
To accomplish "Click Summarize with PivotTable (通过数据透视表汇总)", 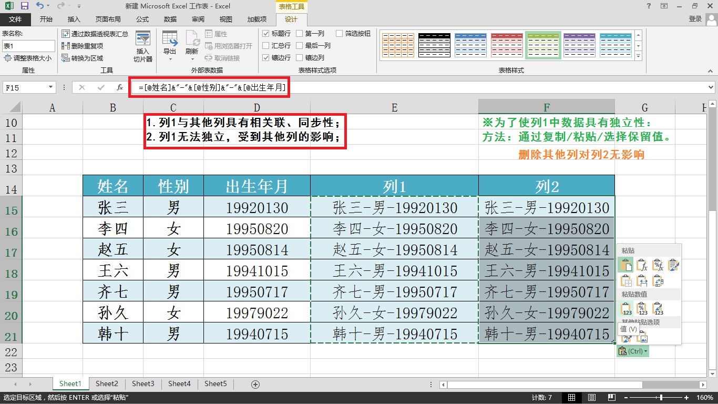I will 95,34.
